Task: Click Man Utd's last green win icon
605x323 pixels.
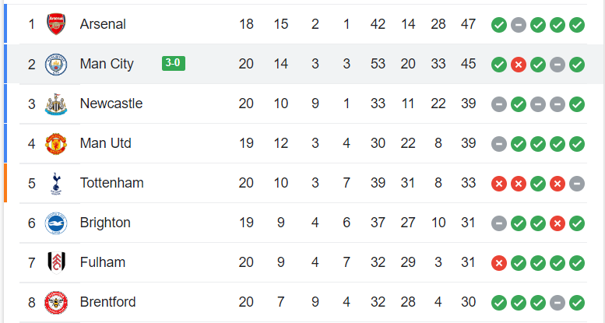Action: pyautogui.click(x=577, y=144)
